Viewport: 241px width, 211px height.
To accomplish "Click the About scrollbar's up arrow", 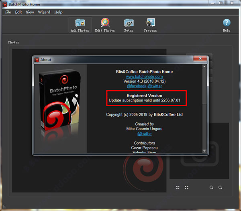I will point(204,67).
